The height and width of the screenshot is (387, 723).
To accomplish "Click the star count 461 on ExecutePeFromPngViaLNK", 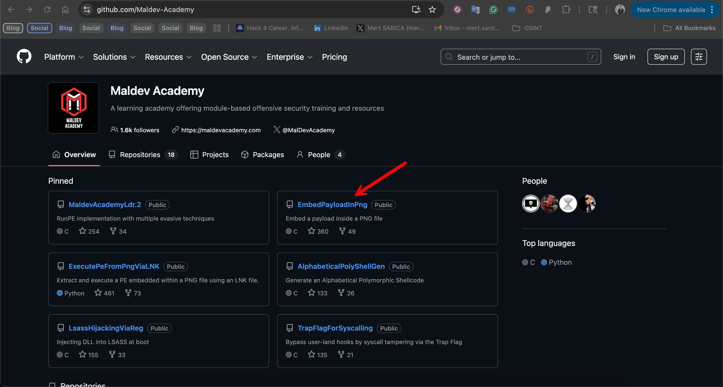I will tap(104, 293).
